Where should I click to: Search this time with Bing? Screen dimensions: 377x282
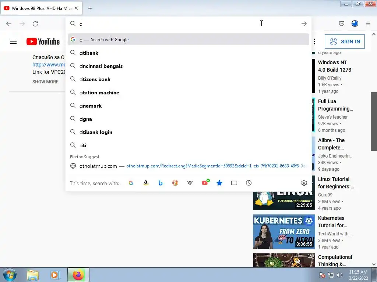(161, 183)
